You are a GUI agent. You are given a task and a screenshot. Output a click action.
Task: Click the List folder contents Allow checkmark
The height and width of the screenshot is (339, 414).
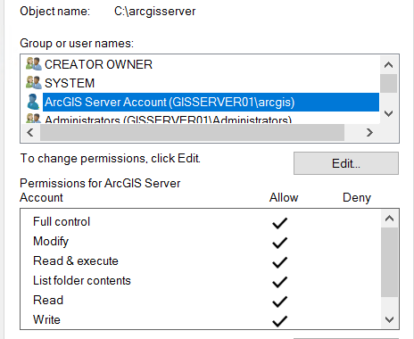coord(280,282)
